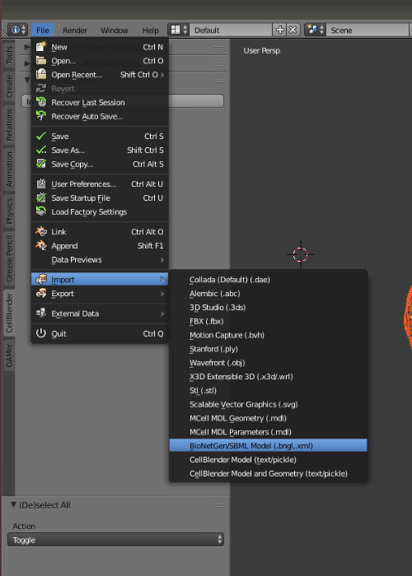412x576 pixels.
Task: Select Stanford (.ply) import option
Action: click(268, 349)
